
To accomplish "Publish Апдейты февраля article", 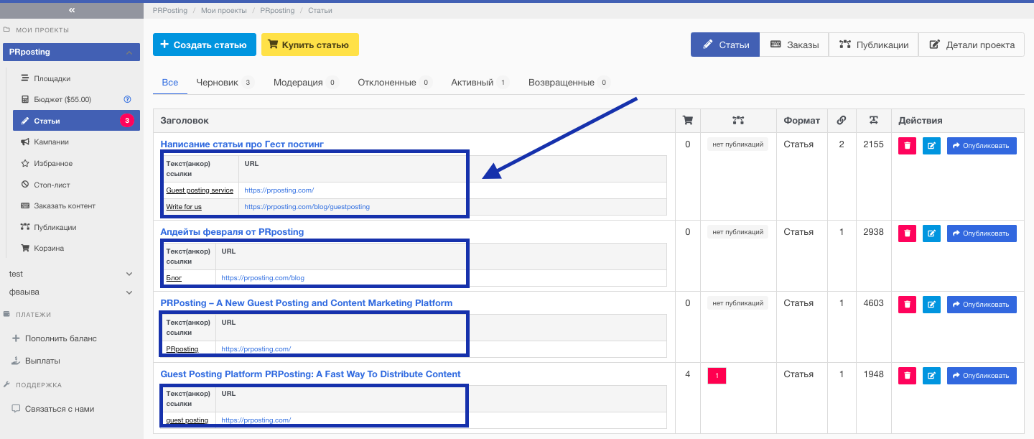I will (982, 234).
